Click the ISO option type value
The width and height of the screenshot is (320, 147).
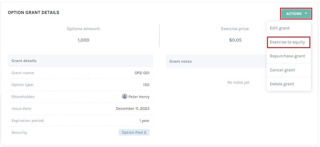tap(146, 85)
